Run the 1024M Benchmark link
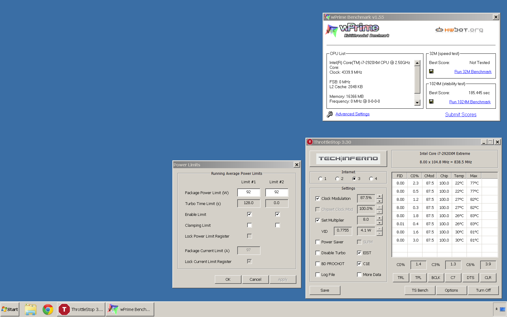Image resolution: width=507 pixels, height=317 pixels. pos(470,102)
